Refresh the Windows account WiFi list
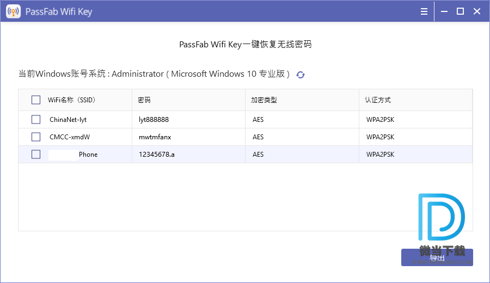 pos(301,75)
